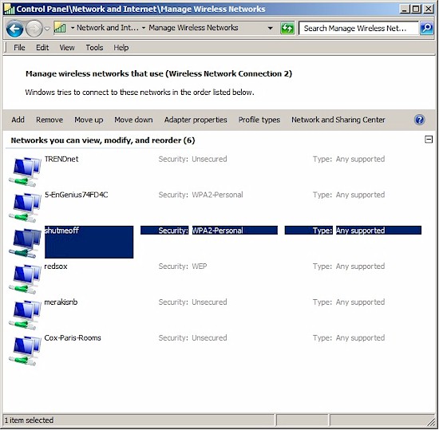Collapse the Networks you can view group
This screenshot has height=430, width=439.
coord(429,139)
